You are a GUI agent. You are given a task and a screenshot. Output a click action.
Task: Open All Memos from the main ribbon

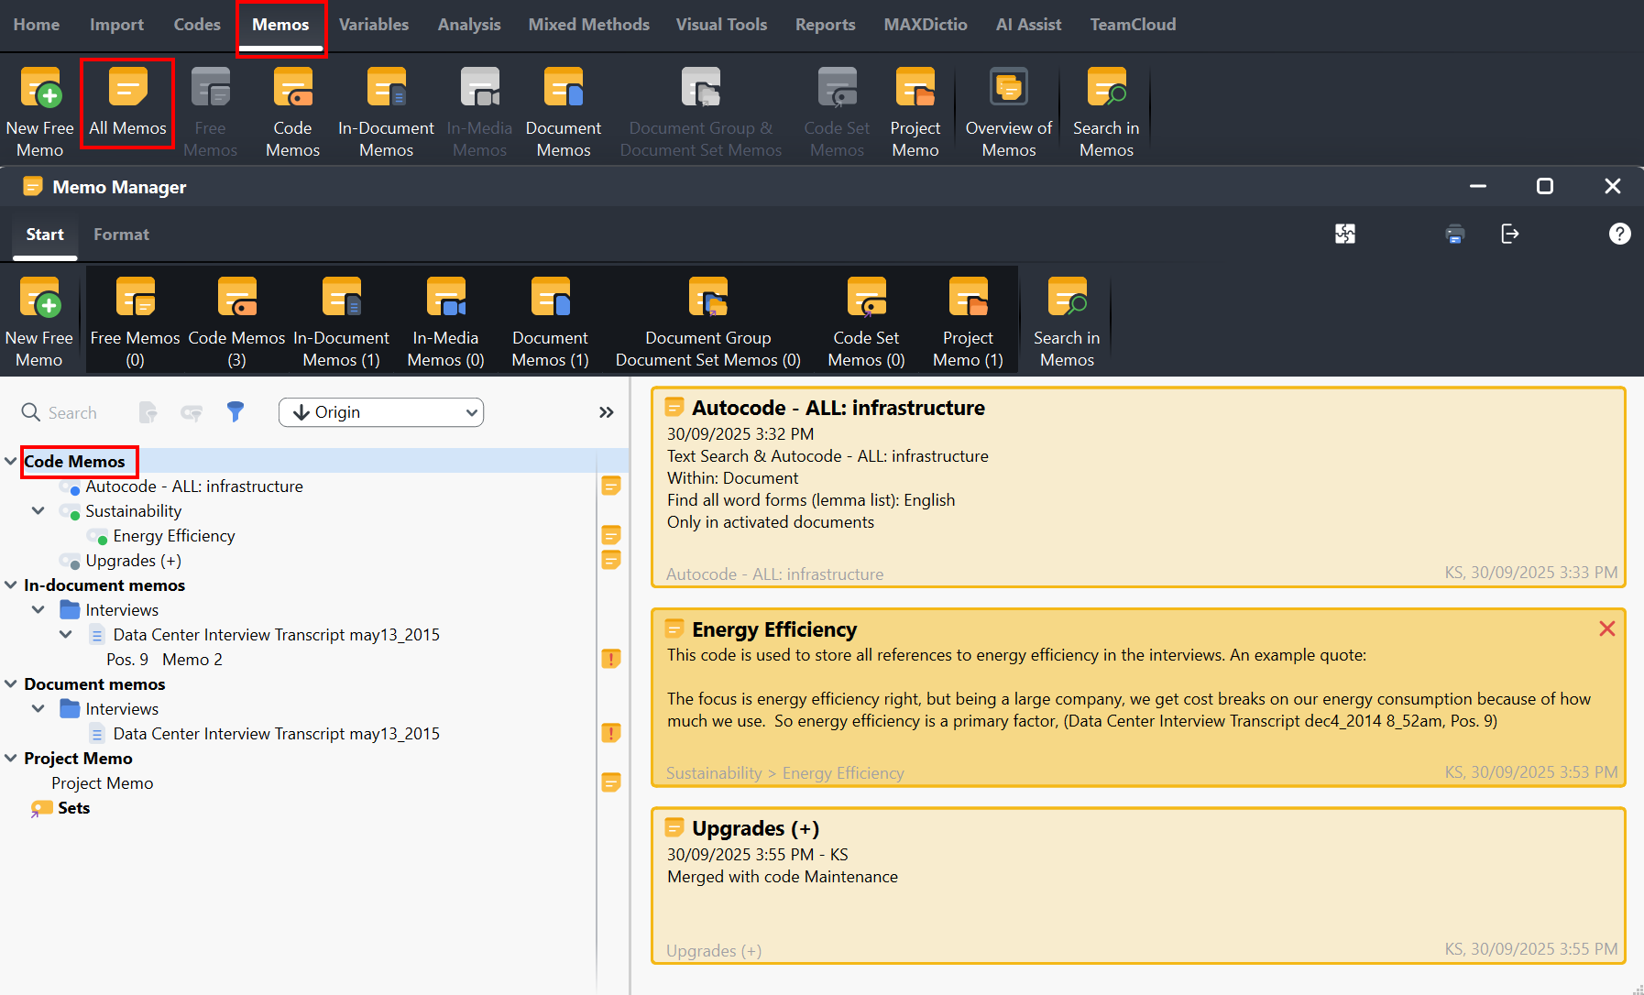point(127,103)
